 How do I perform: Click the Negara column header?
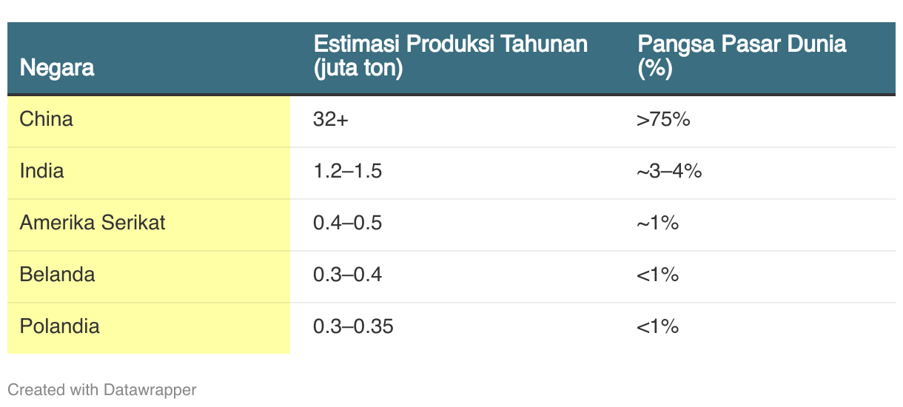coord(57,68)
